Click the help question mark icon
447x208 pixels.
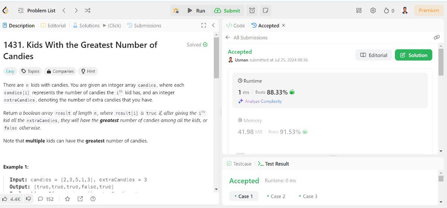pos(93,199)
